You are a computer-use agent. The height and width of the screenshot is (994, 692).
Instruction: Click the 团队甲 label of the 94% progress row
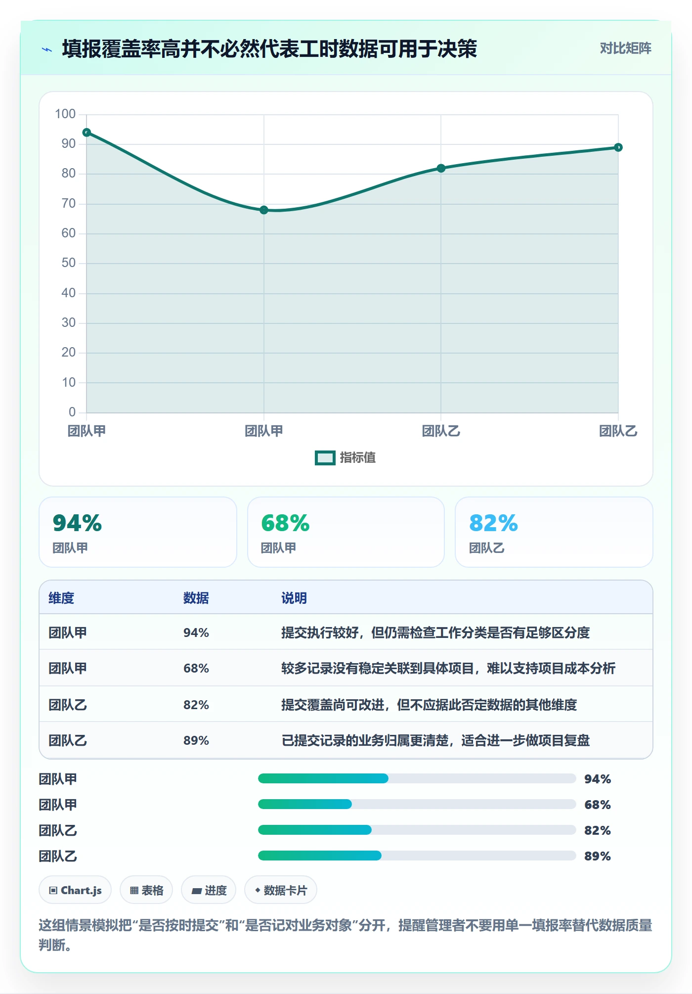[x=58, y=779]
